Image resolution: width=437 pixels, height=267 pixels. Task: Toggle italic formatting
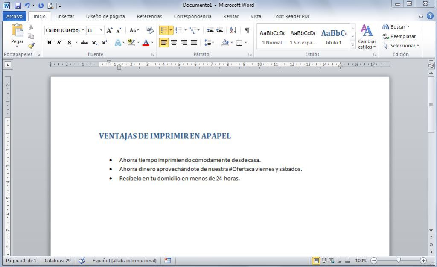tap(59, 42)
